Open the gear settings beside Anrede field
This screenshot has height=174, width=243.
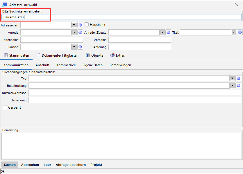click(x=81, y=32)
